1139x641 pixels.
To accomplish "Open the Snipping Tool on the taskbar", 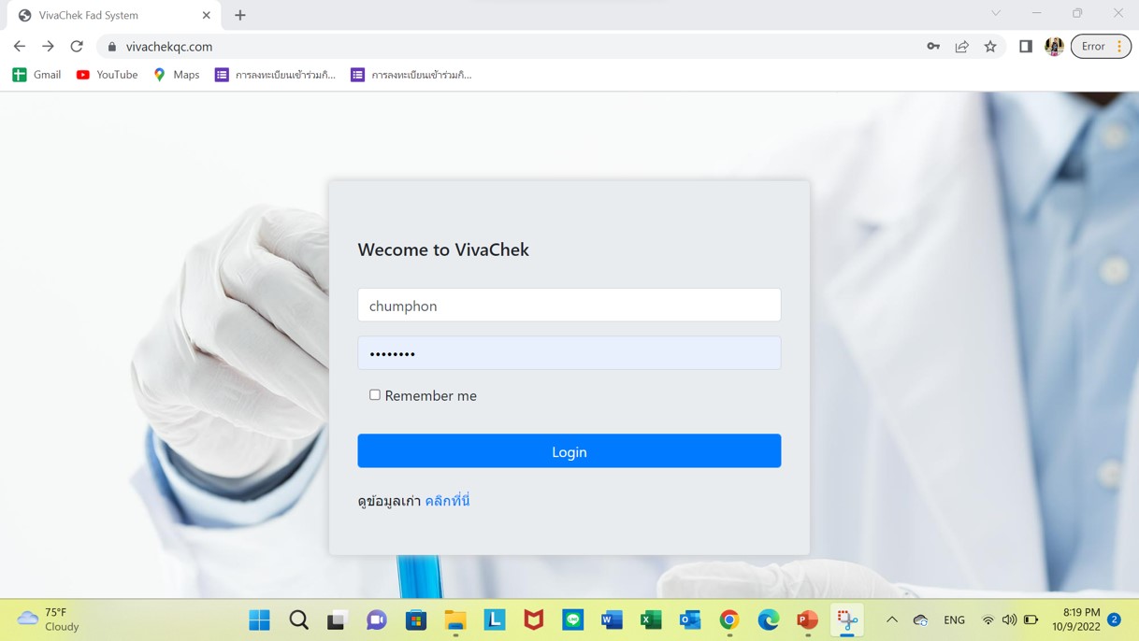I will pyautogui.click(x=847, y=620).
